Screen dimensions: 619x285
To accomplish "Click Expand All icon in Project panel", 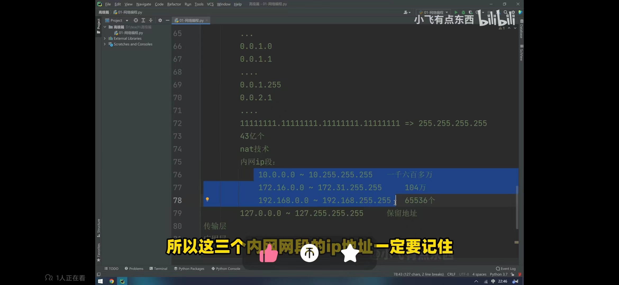I will [143, 20].
